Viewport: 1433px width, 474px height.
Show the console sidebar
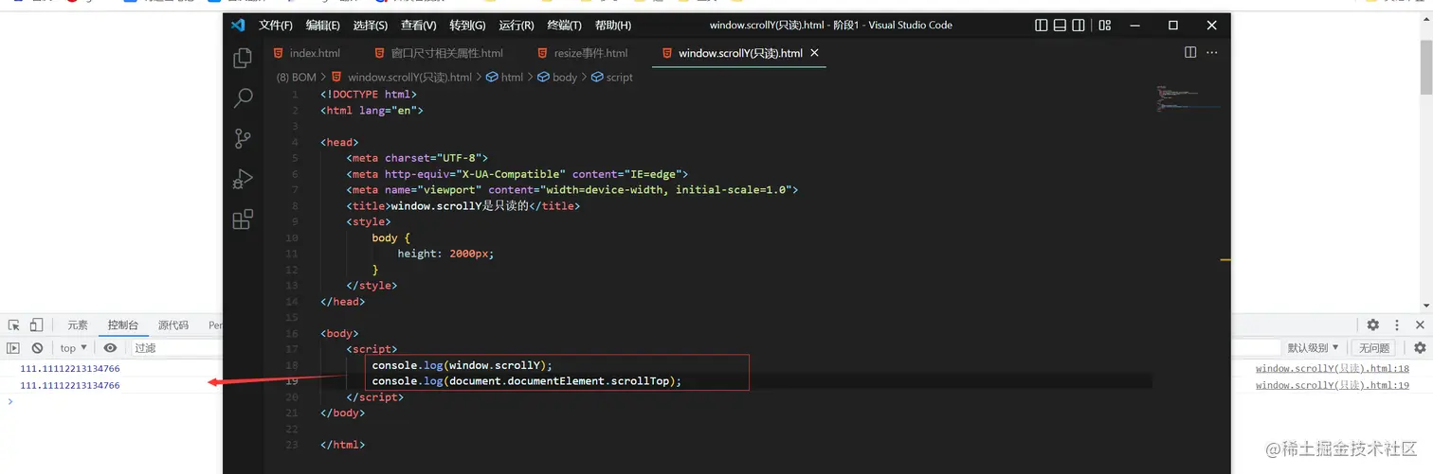(x=13, y=348)
